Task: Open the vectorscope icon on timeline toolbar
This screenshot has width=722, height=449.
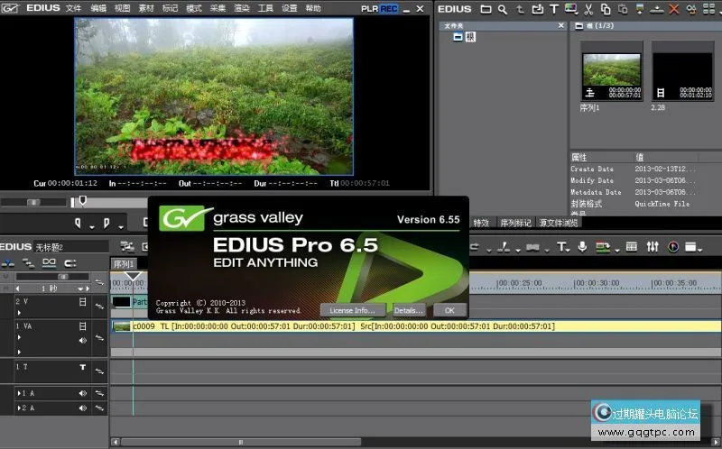Action: [672, 246]
